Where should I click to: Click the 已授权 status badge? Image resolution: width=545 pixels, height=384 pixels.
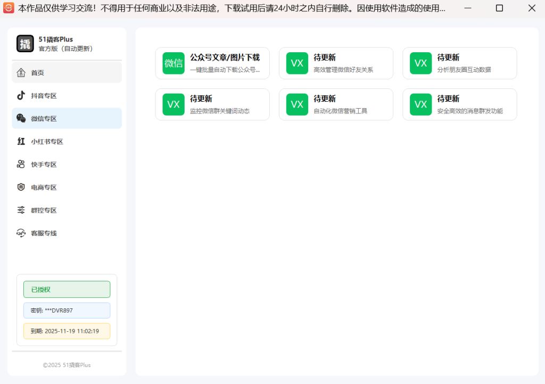click(x=67, y=289)
